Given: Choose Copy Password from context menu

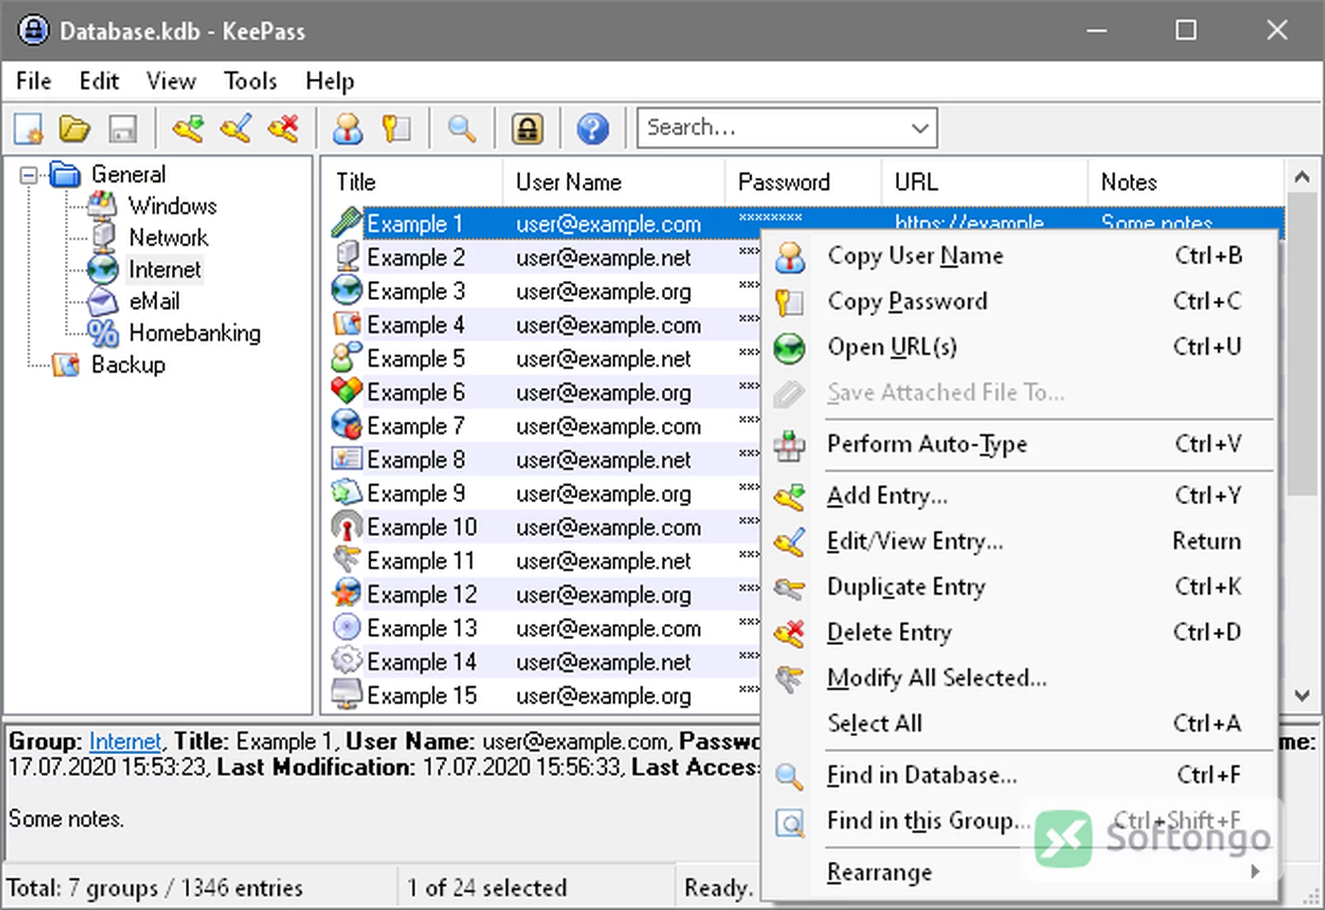Looking at the screenshot, I should pos(1019,301).
